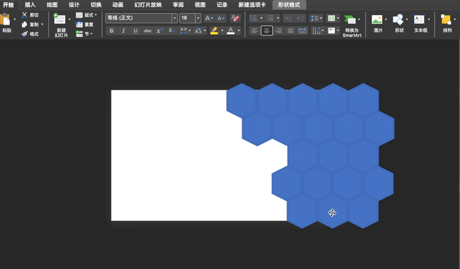Toggle italic formatting
Viewport: 460px width, 269px height.
point(124,31)
